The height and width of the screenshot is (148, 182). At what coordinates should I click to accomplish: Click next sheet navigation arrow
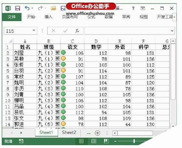(x=21, y=133)
